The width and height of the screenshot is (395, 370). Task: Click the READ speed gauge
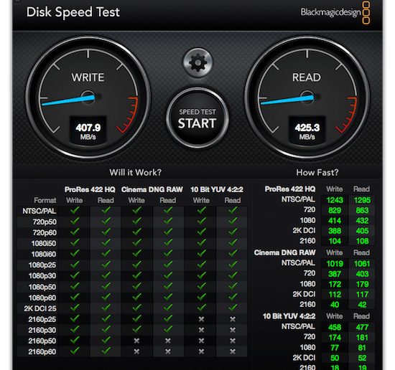click(x=307, y=98)
